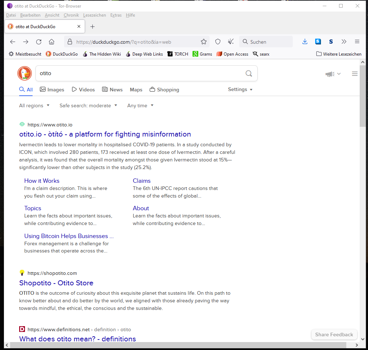This screenshot has height=350, width=368.
Task: Click the new identity broom icon
Action: point(231,42)
